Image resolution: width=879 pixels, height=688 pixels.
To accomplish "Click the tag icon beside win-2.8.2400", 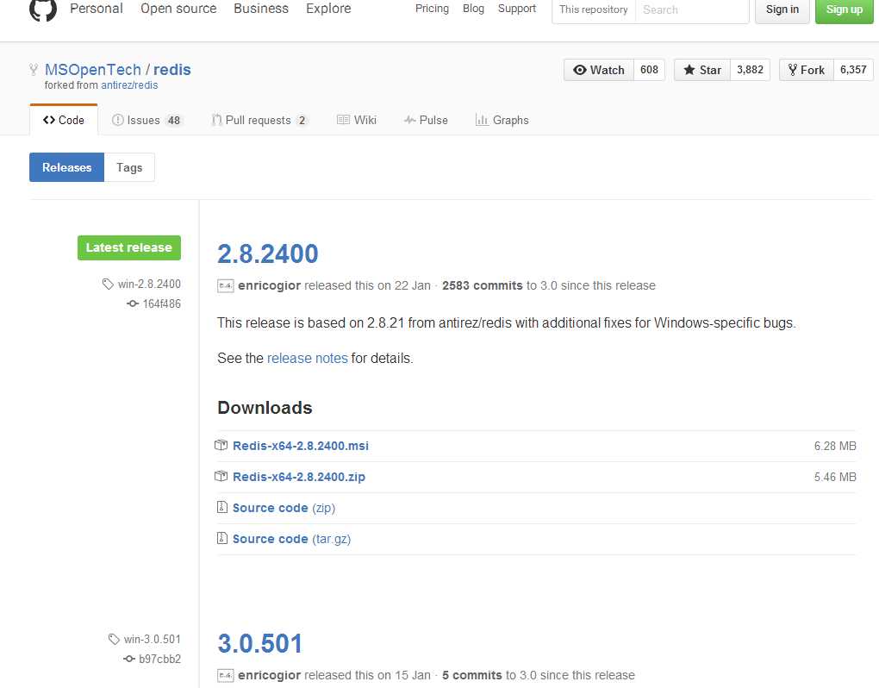I will (x=108, y=284).
